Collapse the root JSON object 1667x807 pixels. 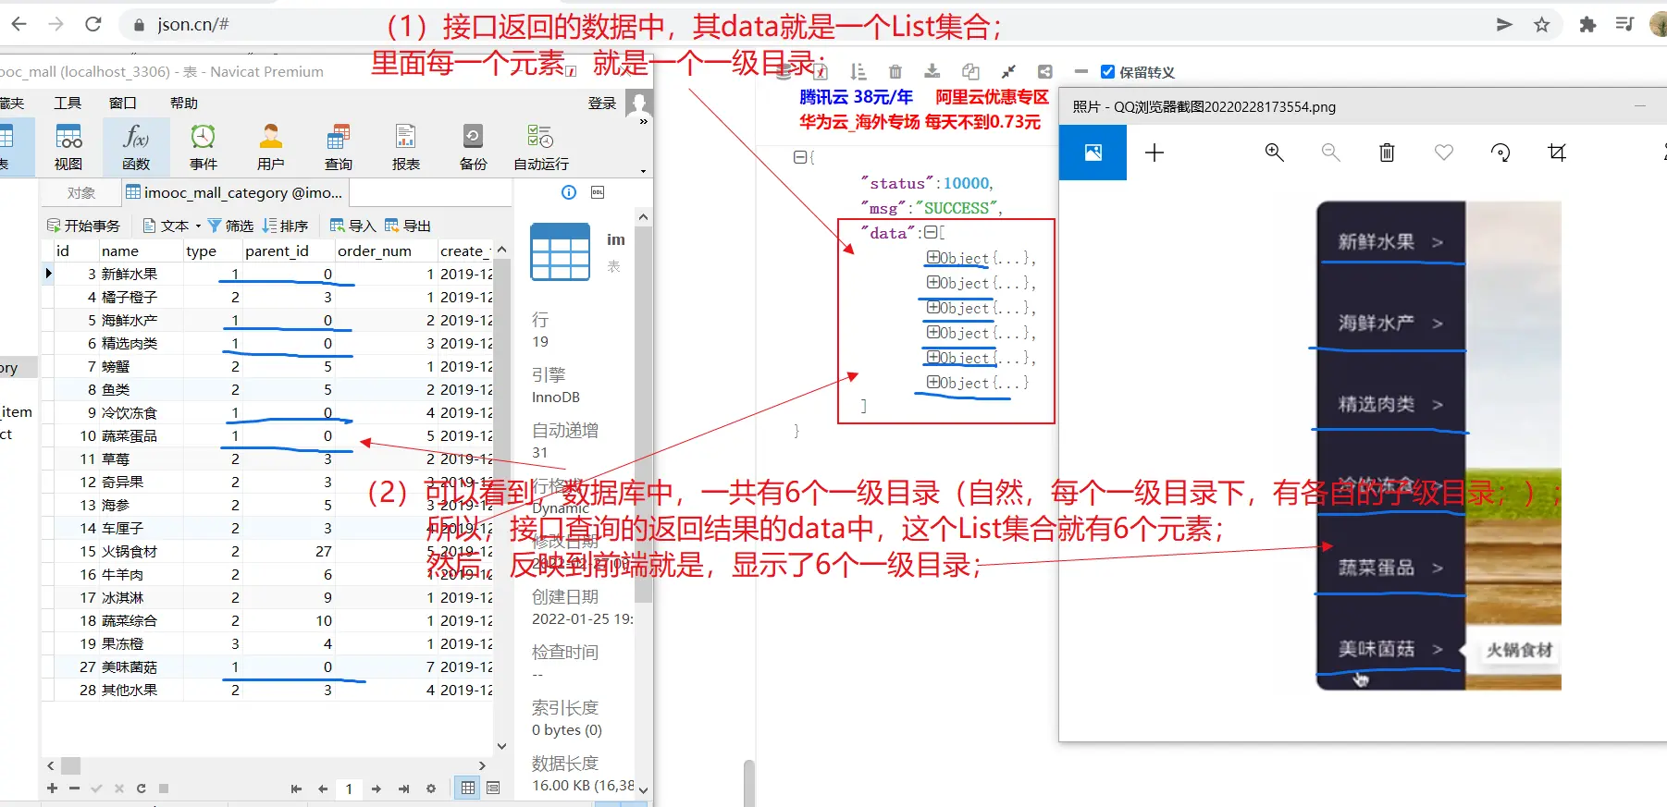point(800,157)
